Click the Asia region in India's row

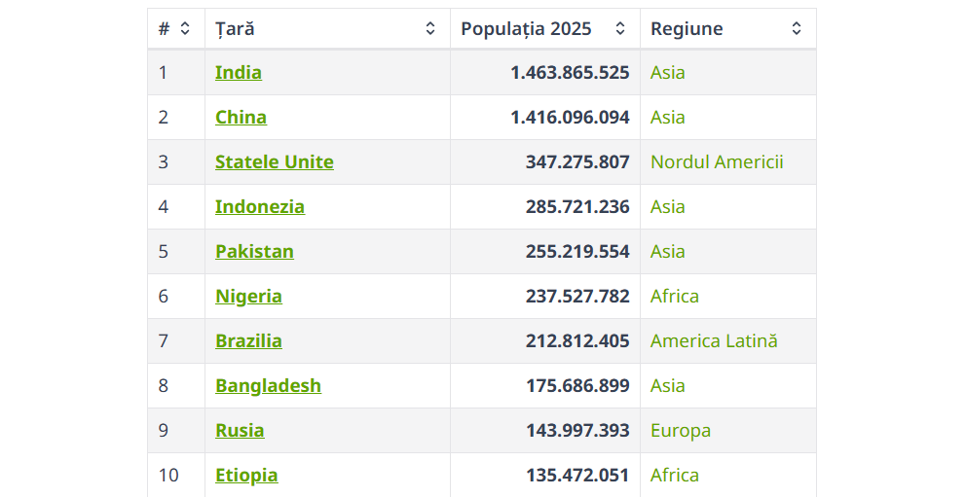668,73
